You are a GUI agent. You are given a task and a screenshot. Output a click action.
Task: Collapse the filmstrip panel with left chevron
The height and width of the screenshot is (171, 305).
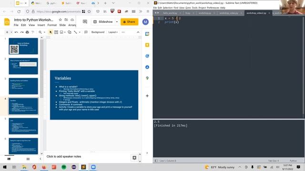[40, 159]
